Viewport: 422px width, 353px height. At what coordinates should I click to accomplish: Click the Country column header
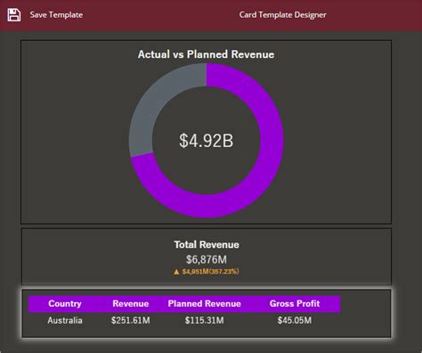coord(65,304)
